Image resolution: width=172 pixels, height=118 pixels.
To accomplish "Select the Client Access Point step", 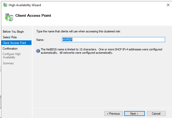I will pyautogui.click(x=16, y=43).
